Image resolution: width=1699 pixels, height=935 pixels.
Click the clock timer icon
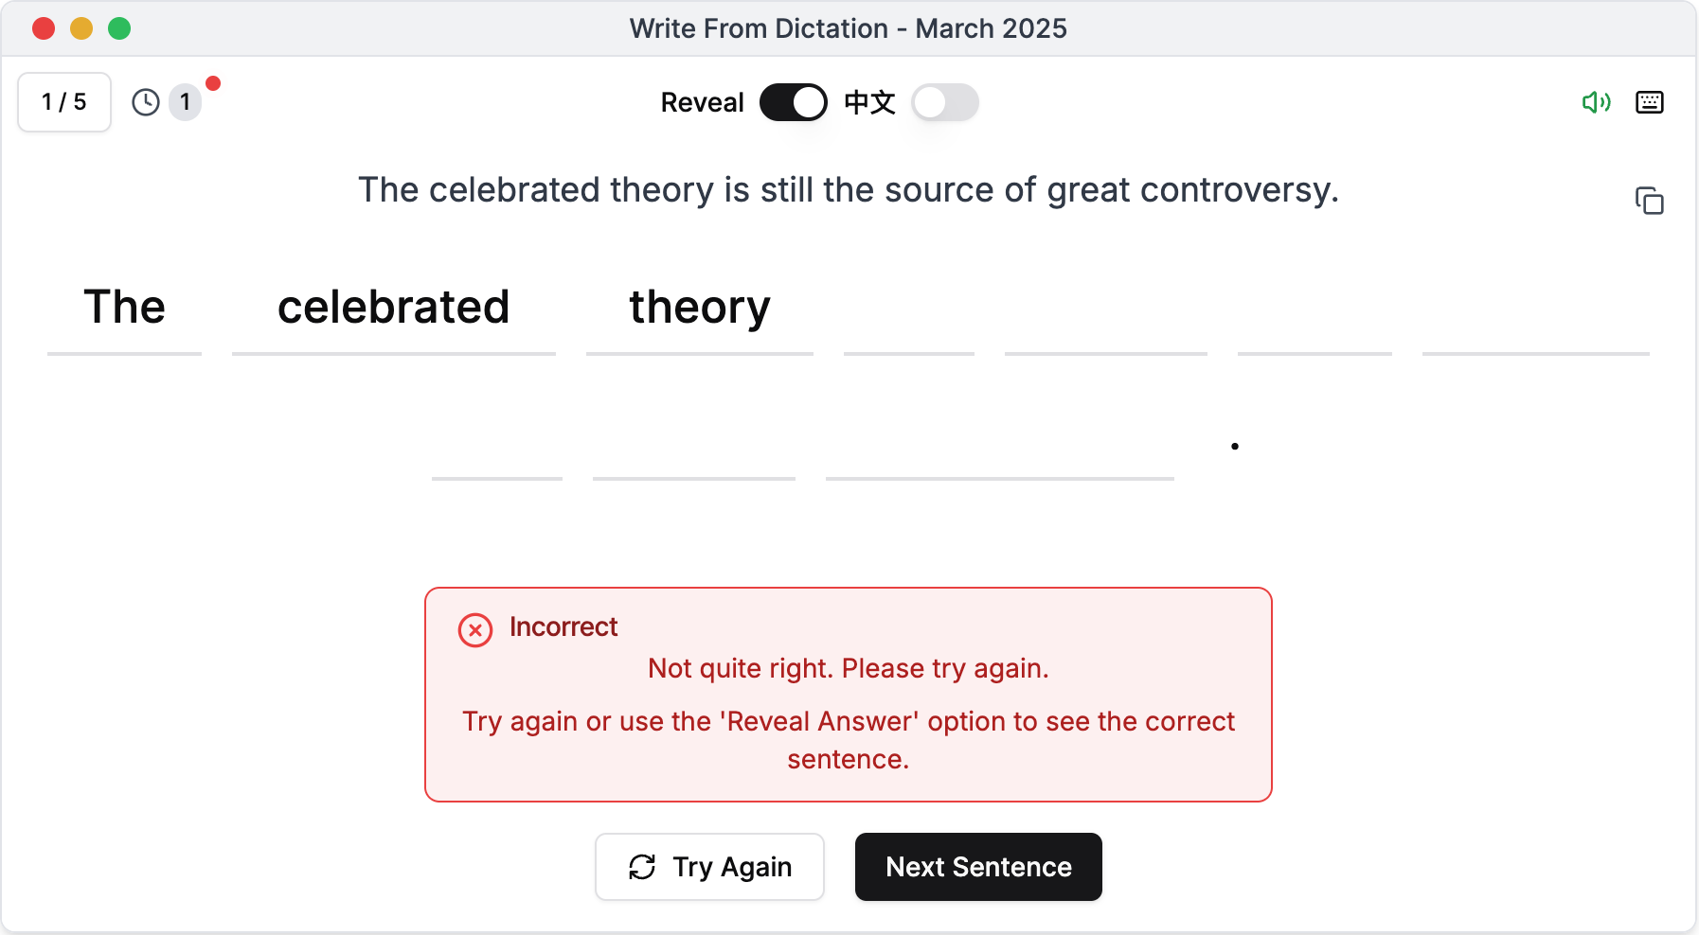146,102
